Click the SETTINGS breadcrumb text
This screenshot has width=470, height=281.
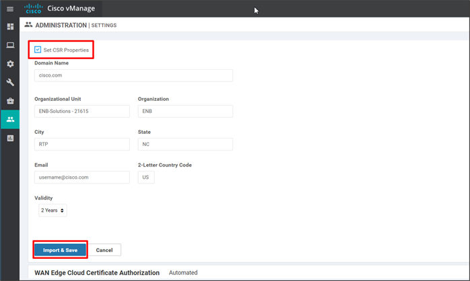104,26
